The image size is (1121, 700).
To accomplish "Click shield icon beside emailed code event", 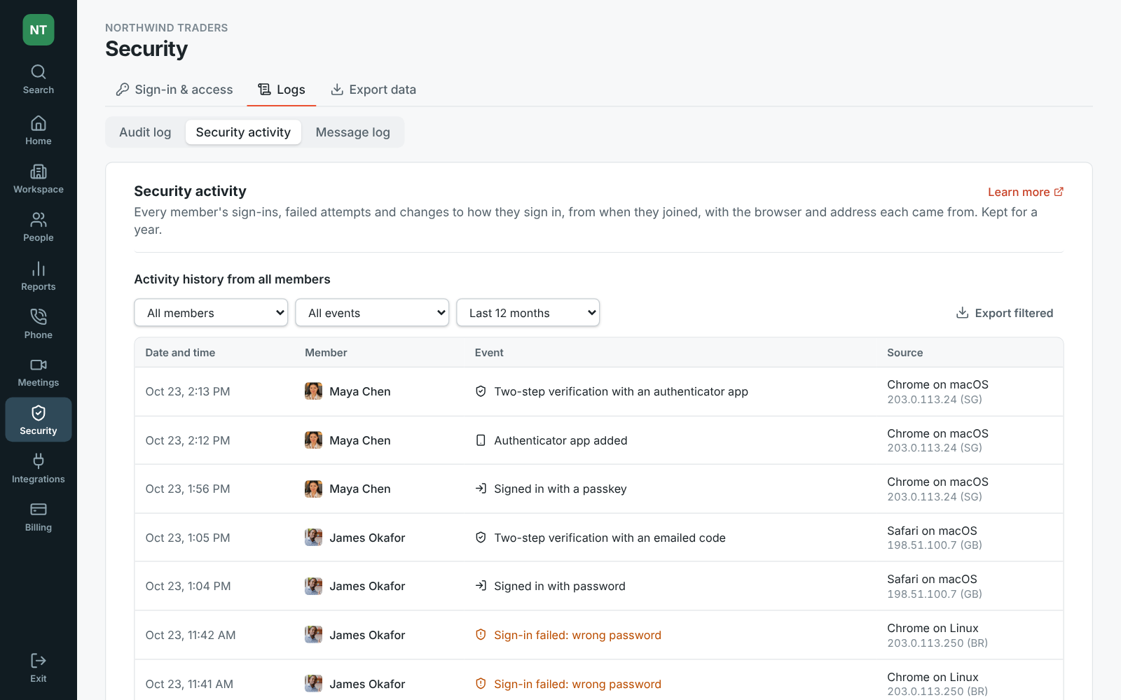I will point(481,538).
